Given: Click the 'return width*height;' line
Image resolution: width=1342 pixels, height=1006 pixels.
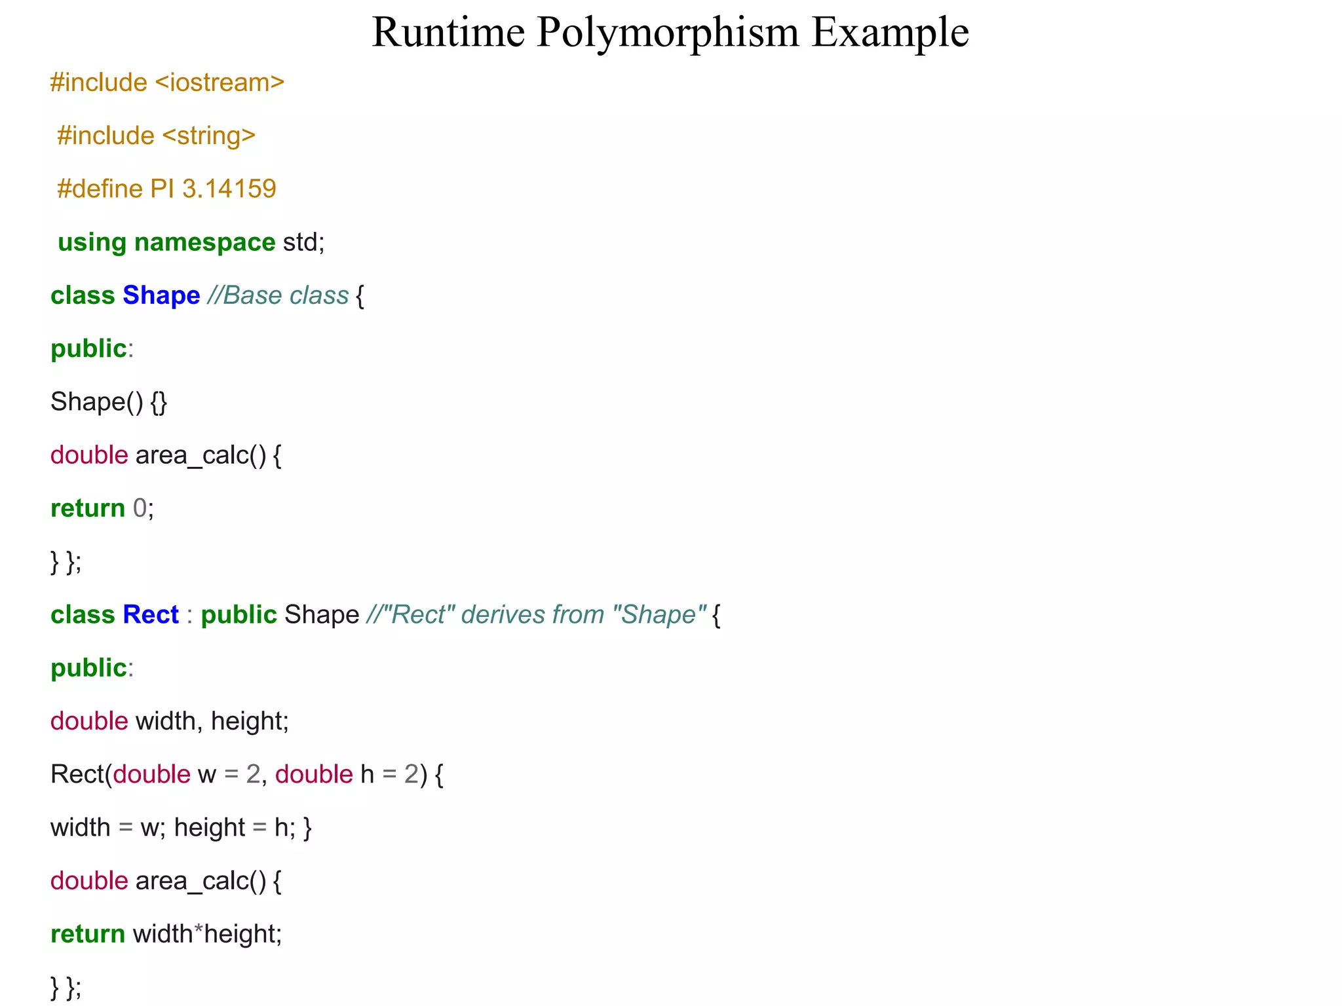Looking at the screenshot, I should [166, 934].
